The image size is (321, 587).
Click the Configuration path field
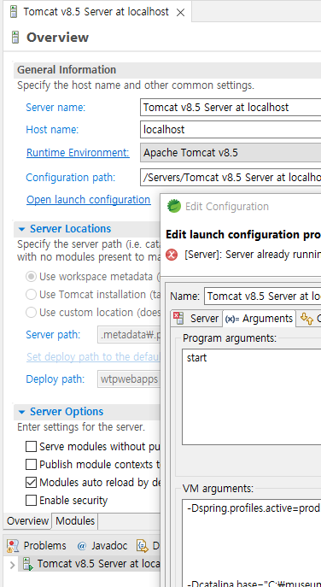231,178
